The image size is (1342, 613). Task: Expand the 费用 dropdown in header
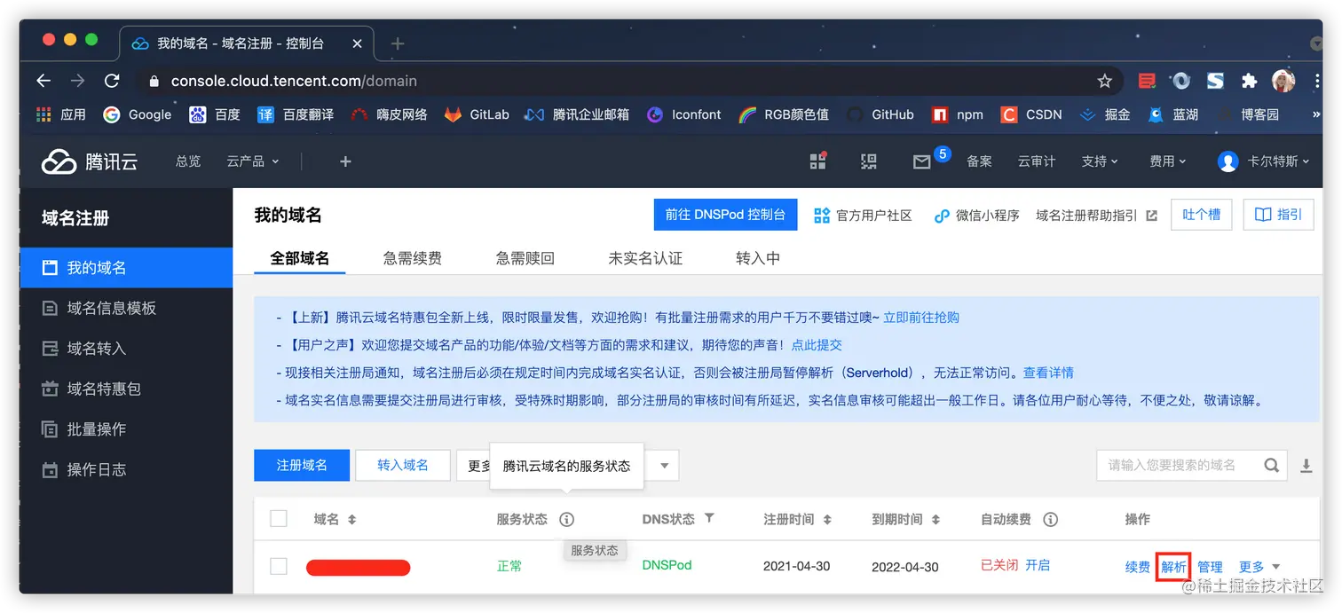[x=1167, y=161]
